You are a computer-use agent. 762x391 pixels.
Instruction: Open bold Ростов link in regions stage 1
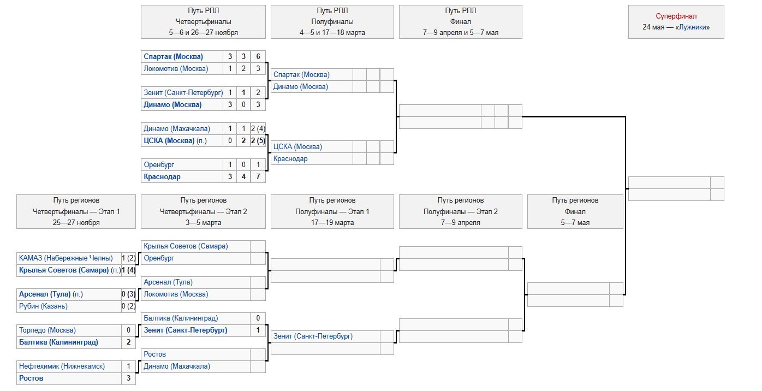(x=31, y=378)
